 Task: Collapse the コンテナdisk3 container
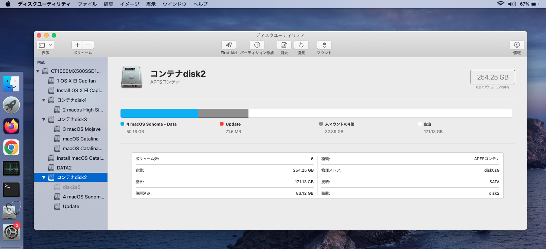[44, 119]
